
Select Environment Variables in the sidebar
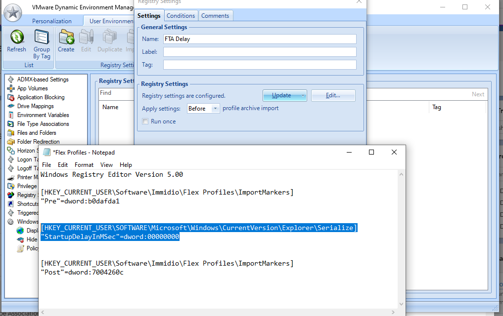tap(43, 115)
